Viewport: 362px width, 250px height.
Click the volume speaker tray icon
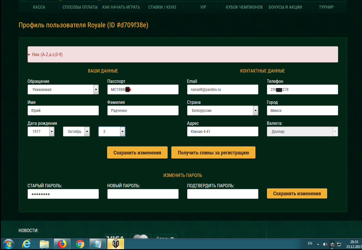tap(325, 244)
